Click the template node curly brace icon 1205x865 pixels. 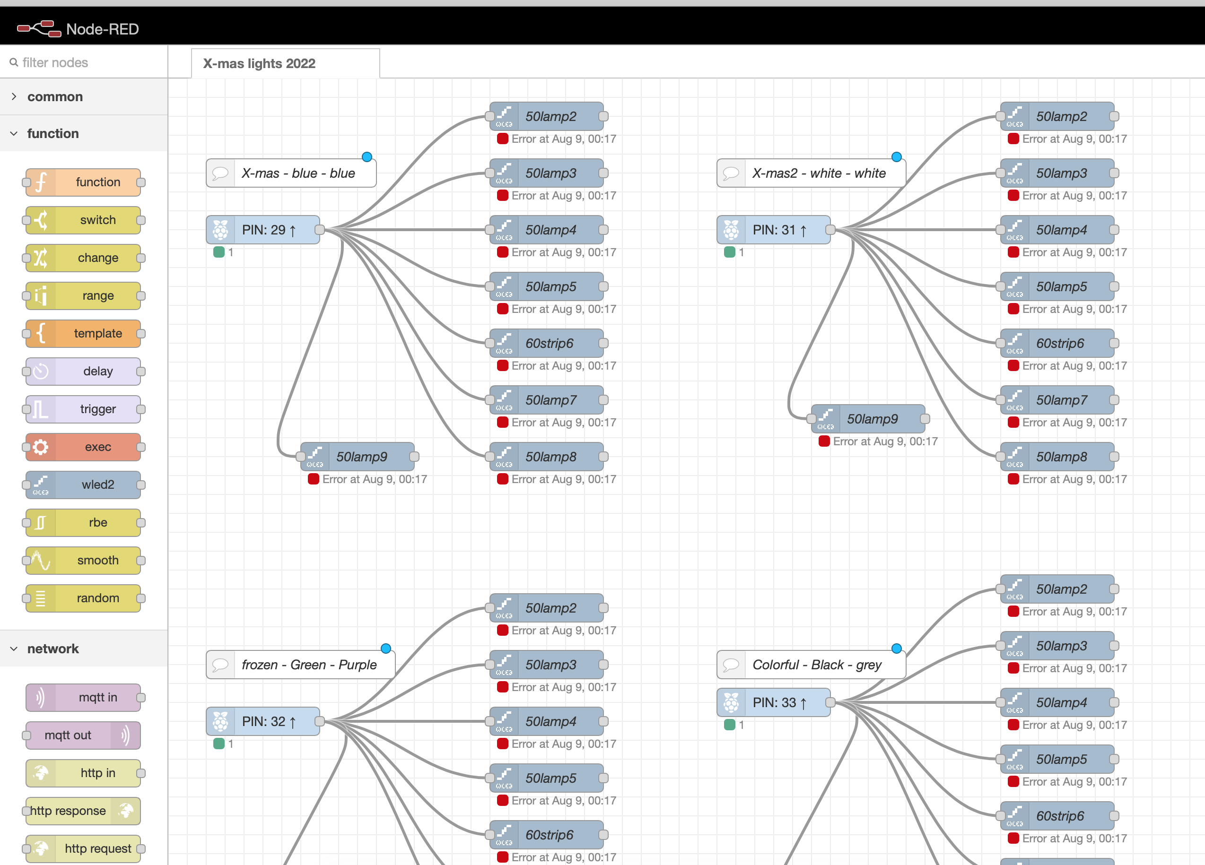pos(41,333)
